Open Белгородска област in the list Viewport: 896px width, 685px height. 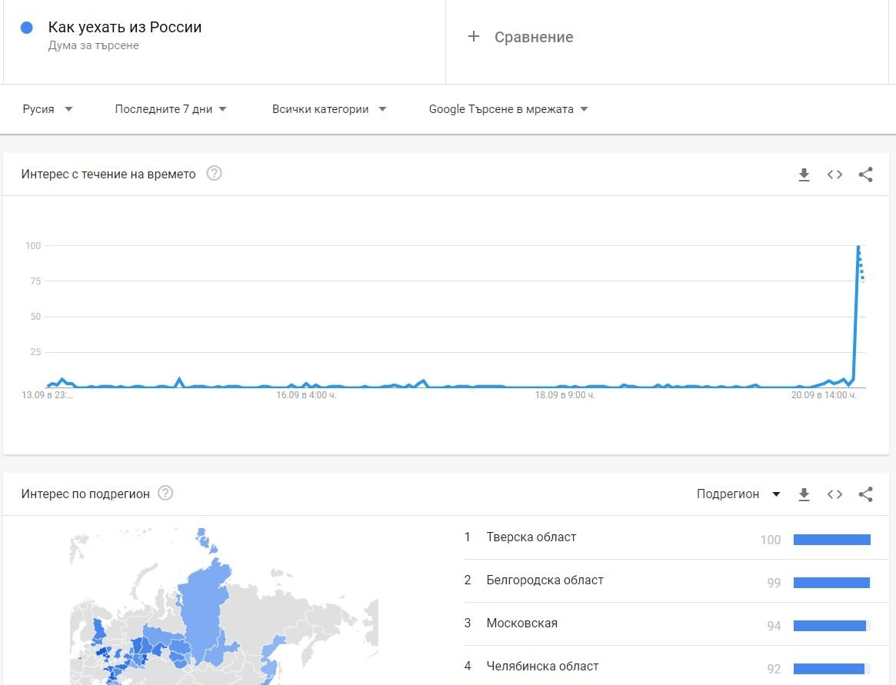pyautogui.click(x=545, y=580)
